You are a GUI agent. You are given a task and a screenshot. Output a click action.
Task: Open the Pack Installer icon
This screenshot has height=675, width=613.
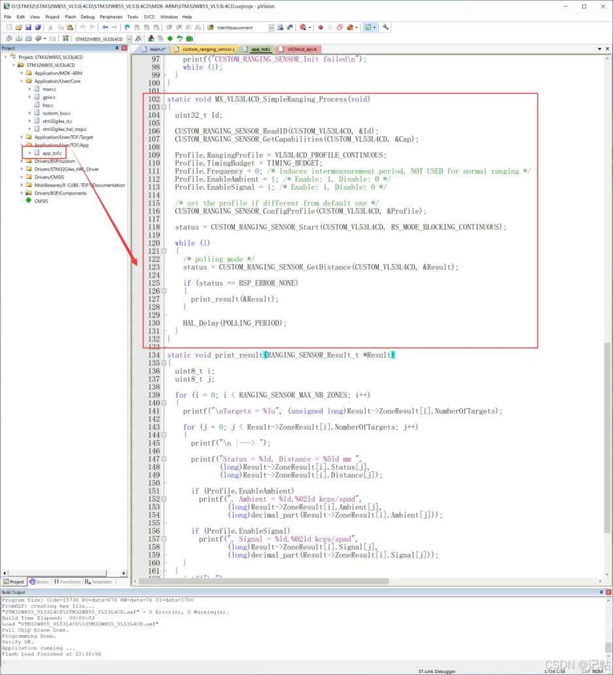(x=188, y=39)
